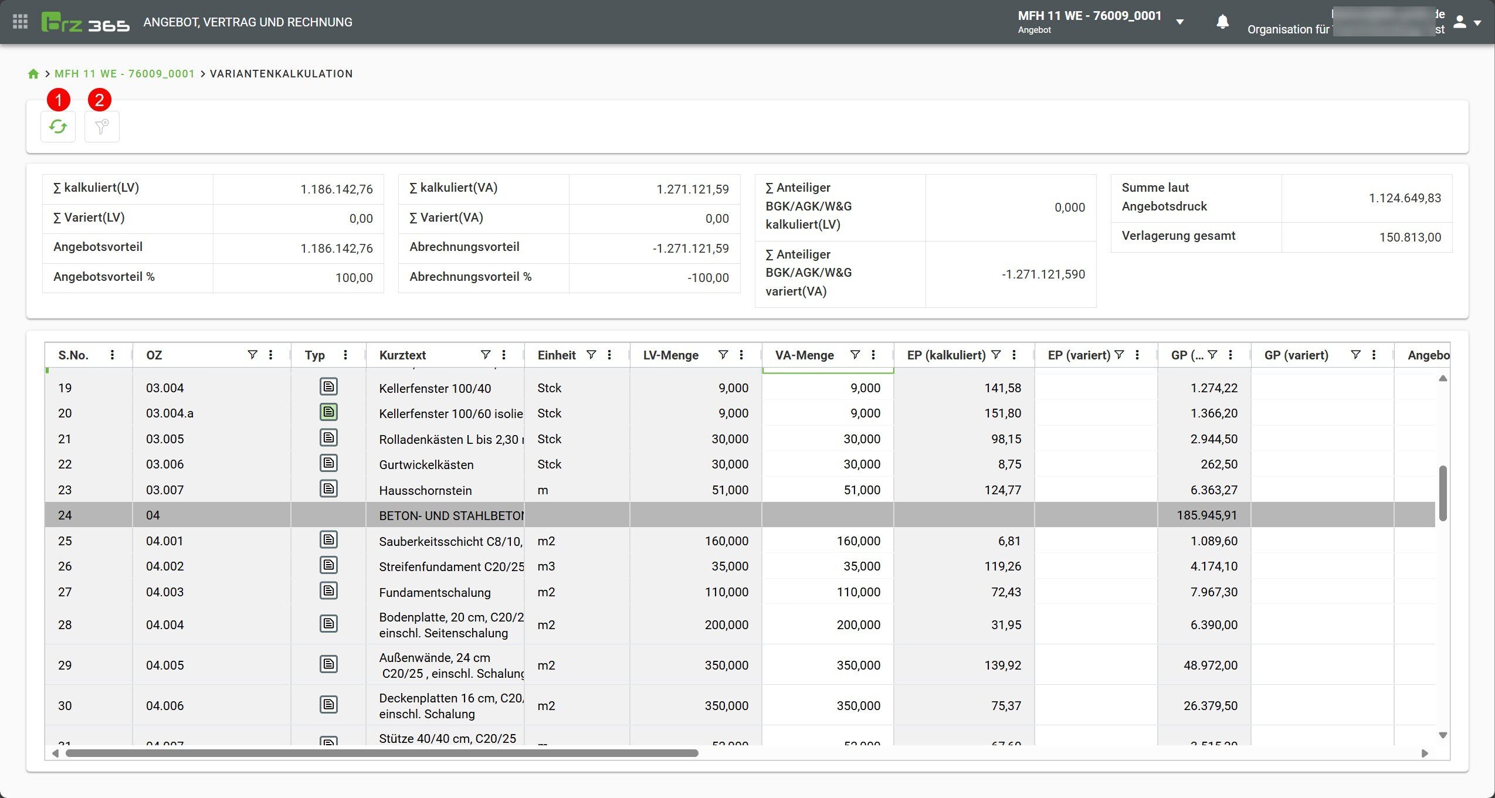Click VA-Menge cell of Kellerfenster 100/40
Viewport: 1495px width, 798px height.
pos(827,388)
